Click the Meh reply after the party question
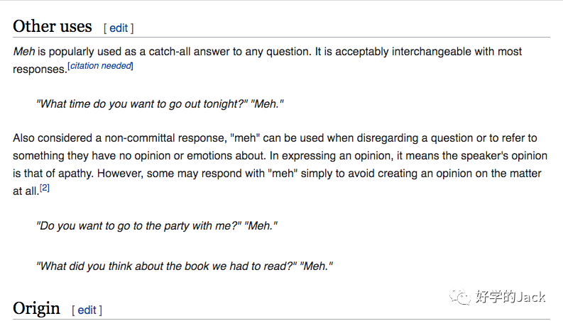Viewport: 563px width, 321px height. 260,226
